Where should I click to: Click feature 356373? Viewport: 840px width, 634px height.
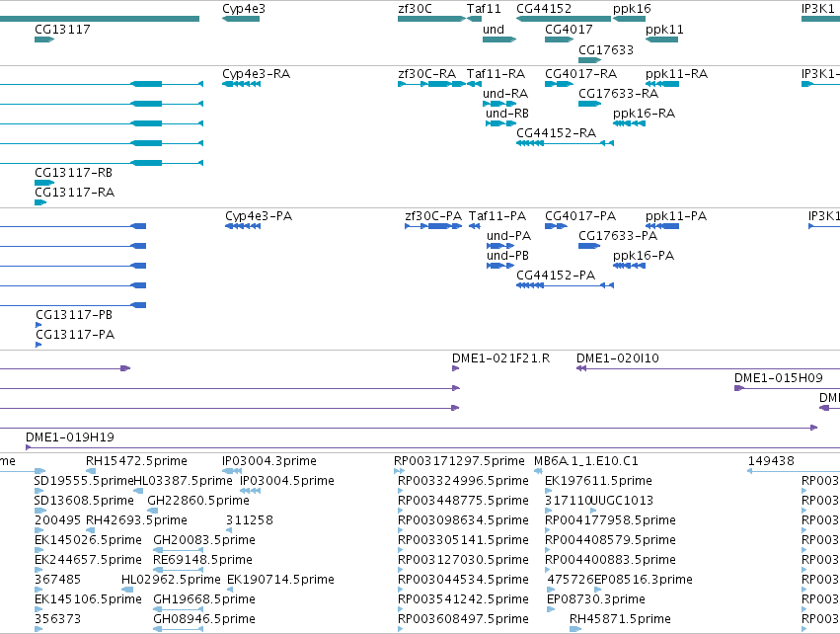click(x=38, y=629)
